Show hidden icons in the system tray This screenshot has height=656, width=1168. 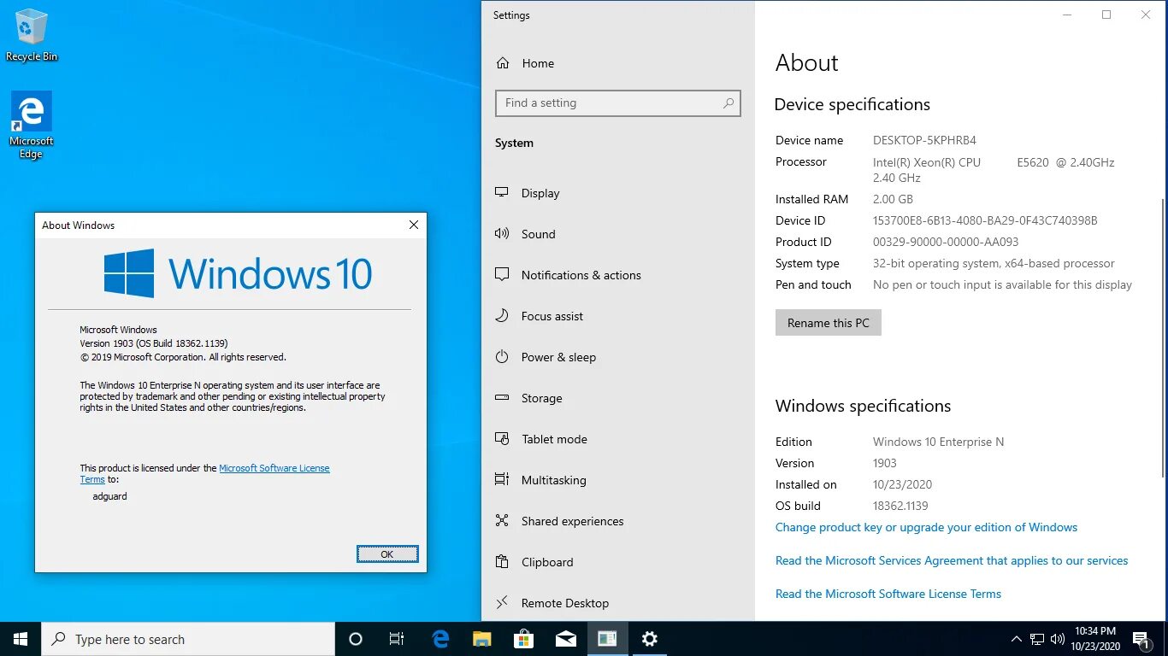pyautogui.click(x=1016, y=639)
